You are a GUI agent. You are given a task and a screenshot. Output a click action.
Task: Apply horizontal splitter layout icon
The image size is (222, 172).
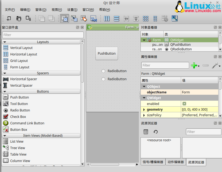coord(126,19)
